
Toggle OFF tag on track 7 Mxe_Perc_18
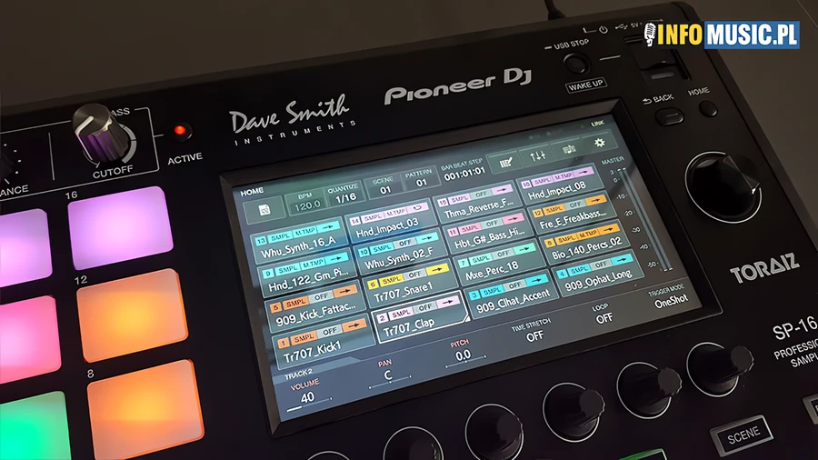[x=502, y=254]
